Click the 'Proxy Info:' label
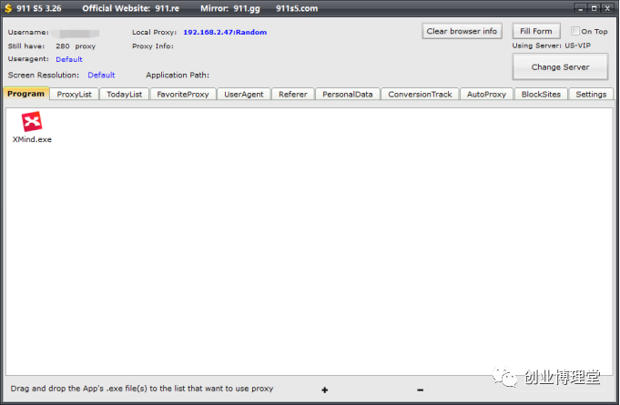Image resolution: width=620 pixels, height=405 pixels. (153, 46)
